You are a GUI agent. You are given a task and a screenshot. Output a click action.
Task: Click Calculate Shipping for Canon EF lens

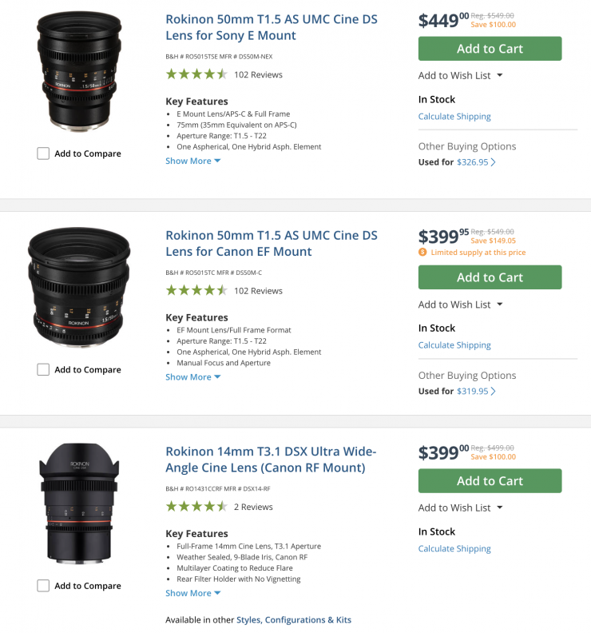[454, 345]
